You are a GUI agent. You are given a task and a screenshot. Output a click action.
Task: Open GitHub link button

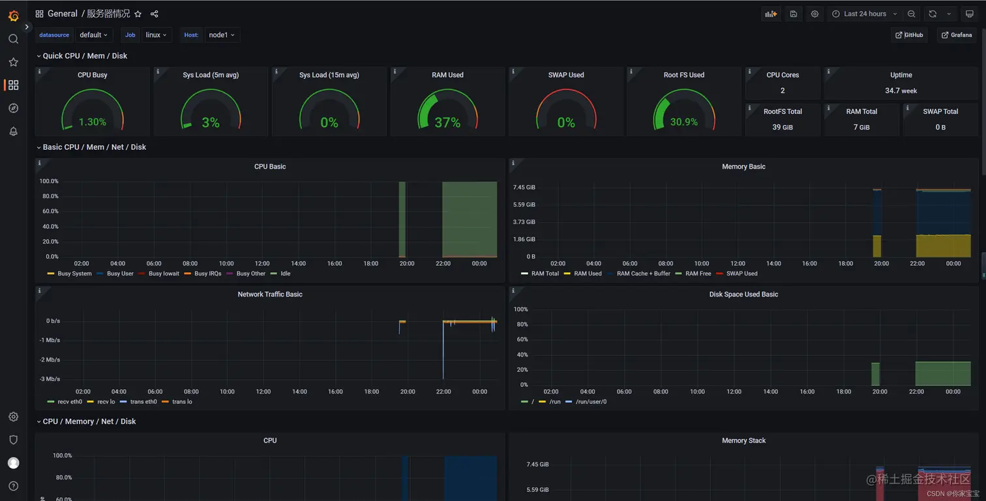tap(909, 35)
